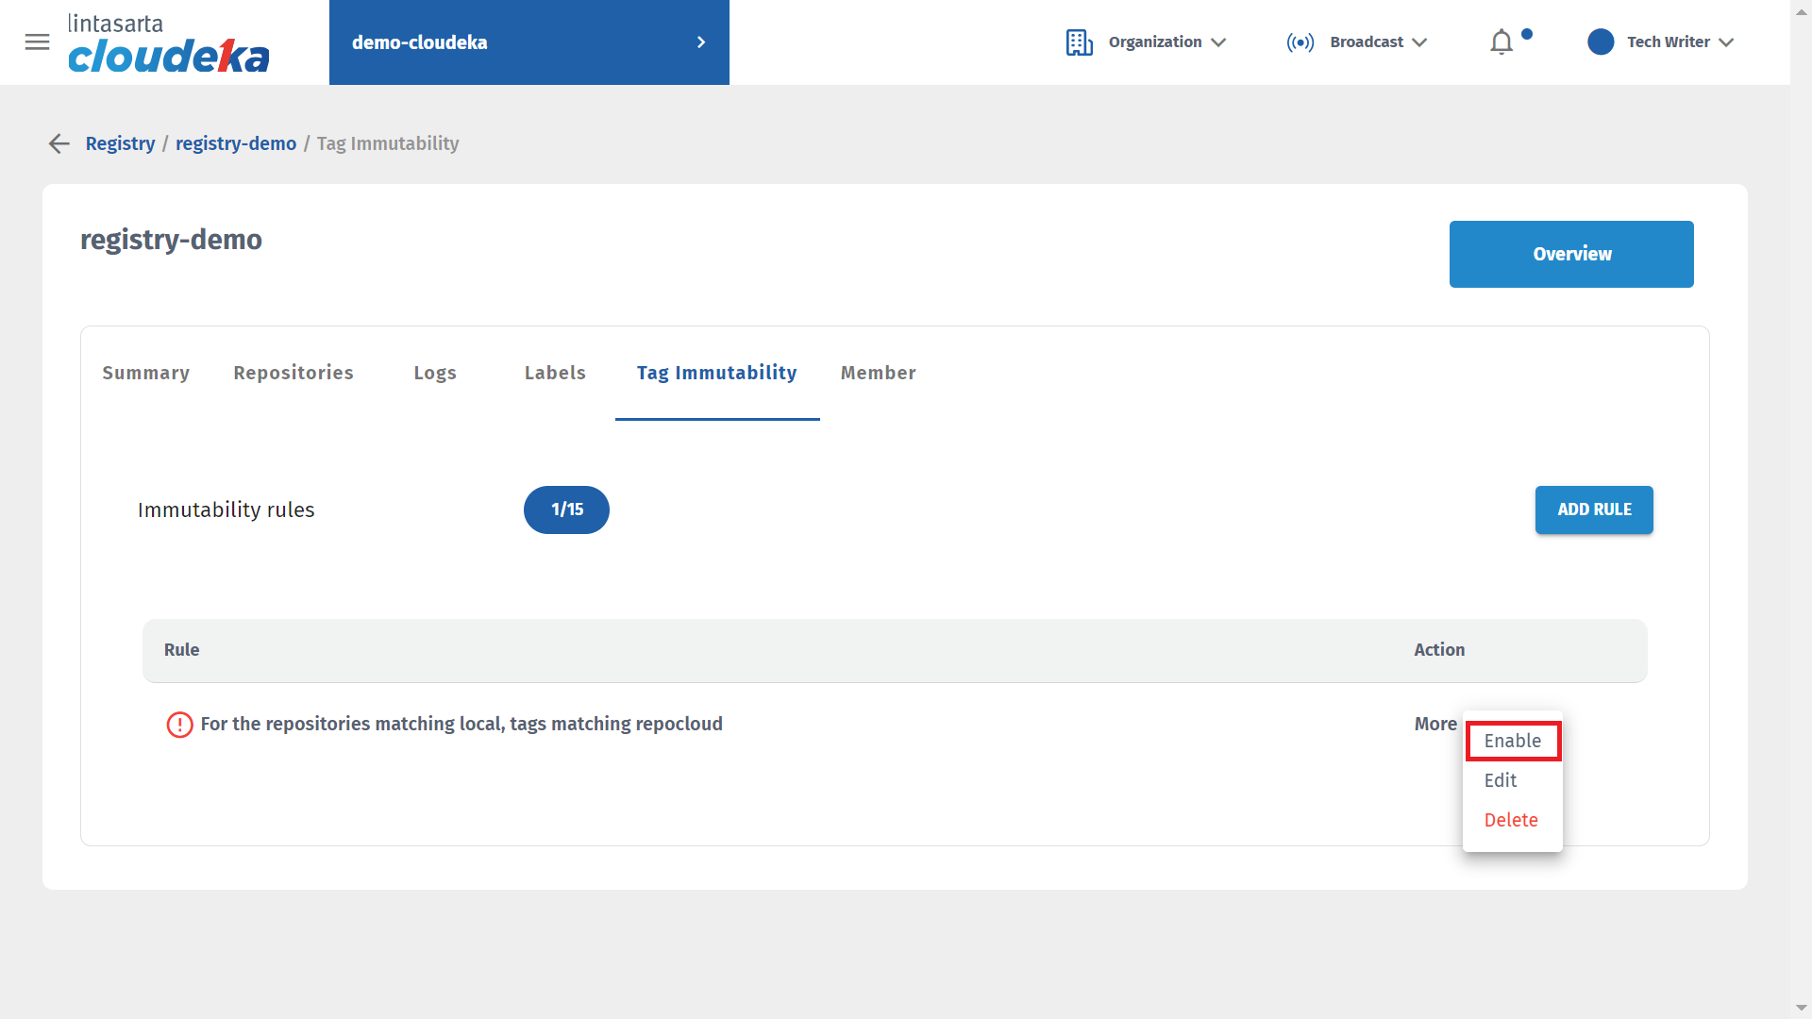Screen dimensions: 1812x1019
Task: Open the notification bell
Action: coord(1502,42)
